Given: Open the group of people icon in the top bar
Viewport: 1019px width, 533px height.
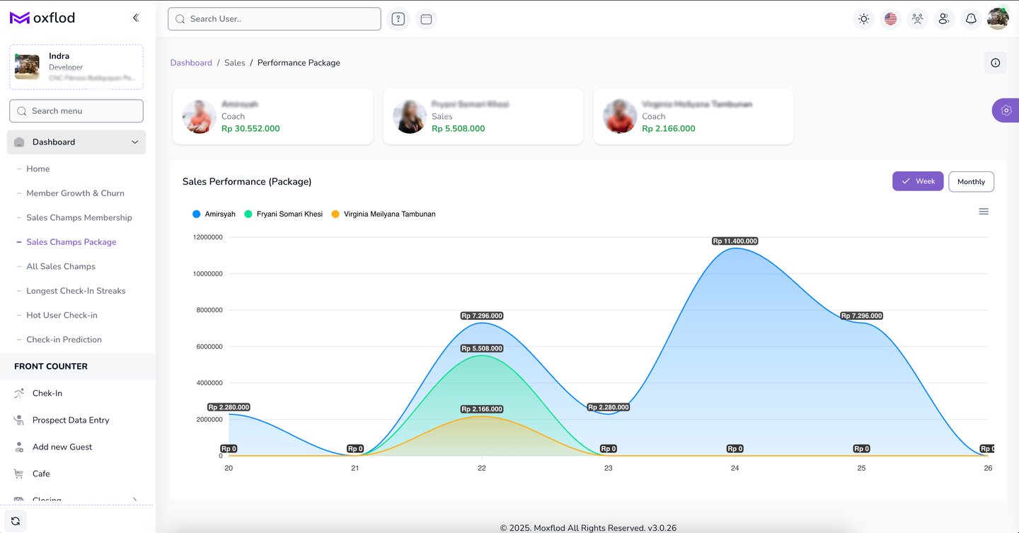Looking at the screenshot, I should [917, 19].
